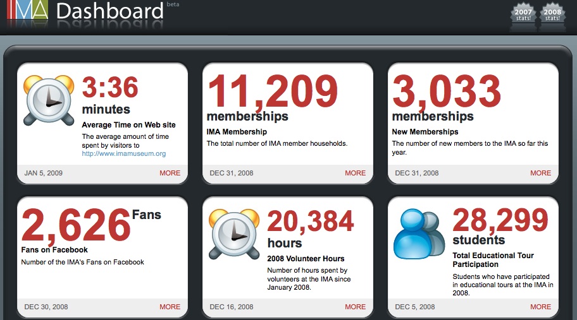577x320 pixels.
Task: Click the 'Students who have participated' description
Action: pos(503,285)
